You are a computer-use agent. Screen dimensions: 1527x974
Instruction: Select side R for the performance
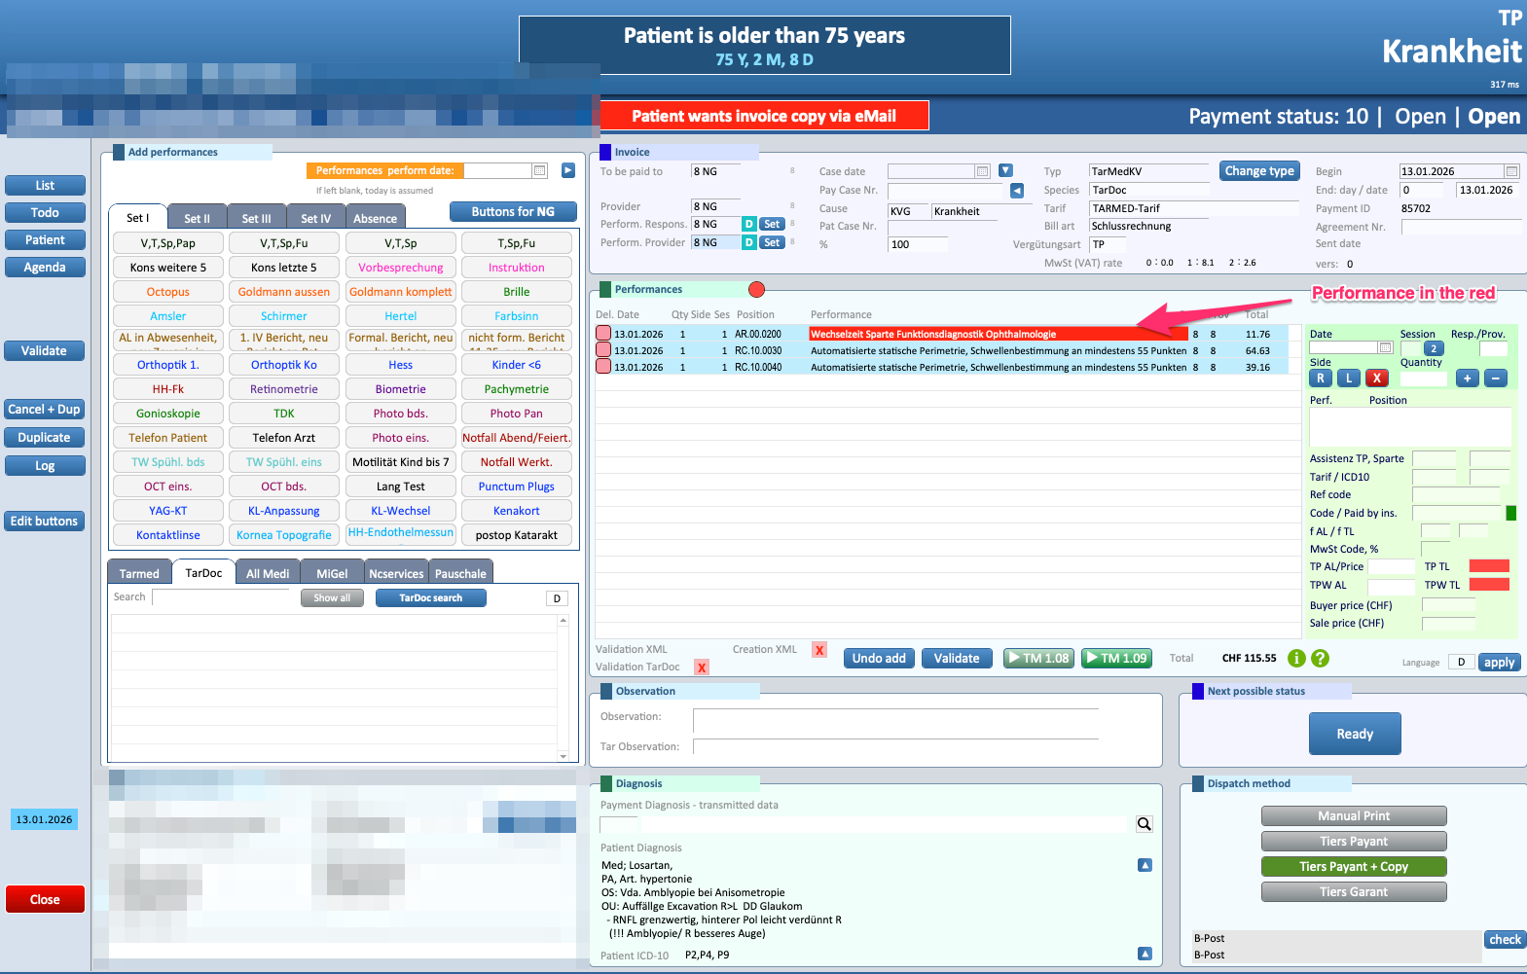(1321, 379)
